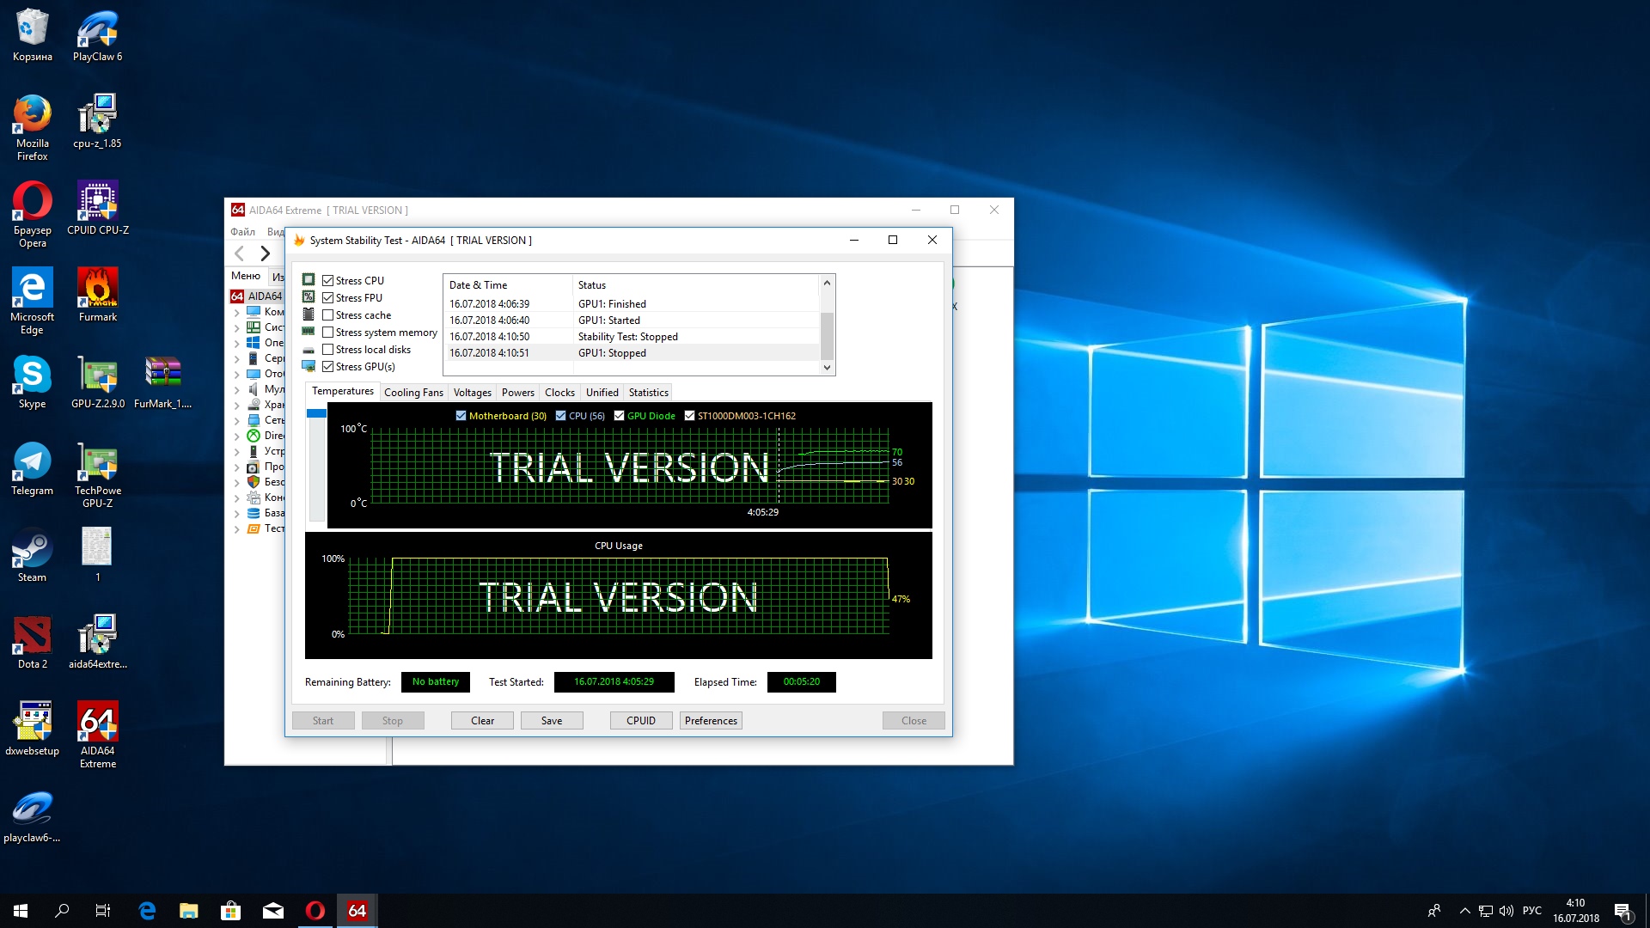The width and height of the screenshot is (1650, 928).
Task: Switch to the Statistics tab
Action: click(x=648, y=393)
